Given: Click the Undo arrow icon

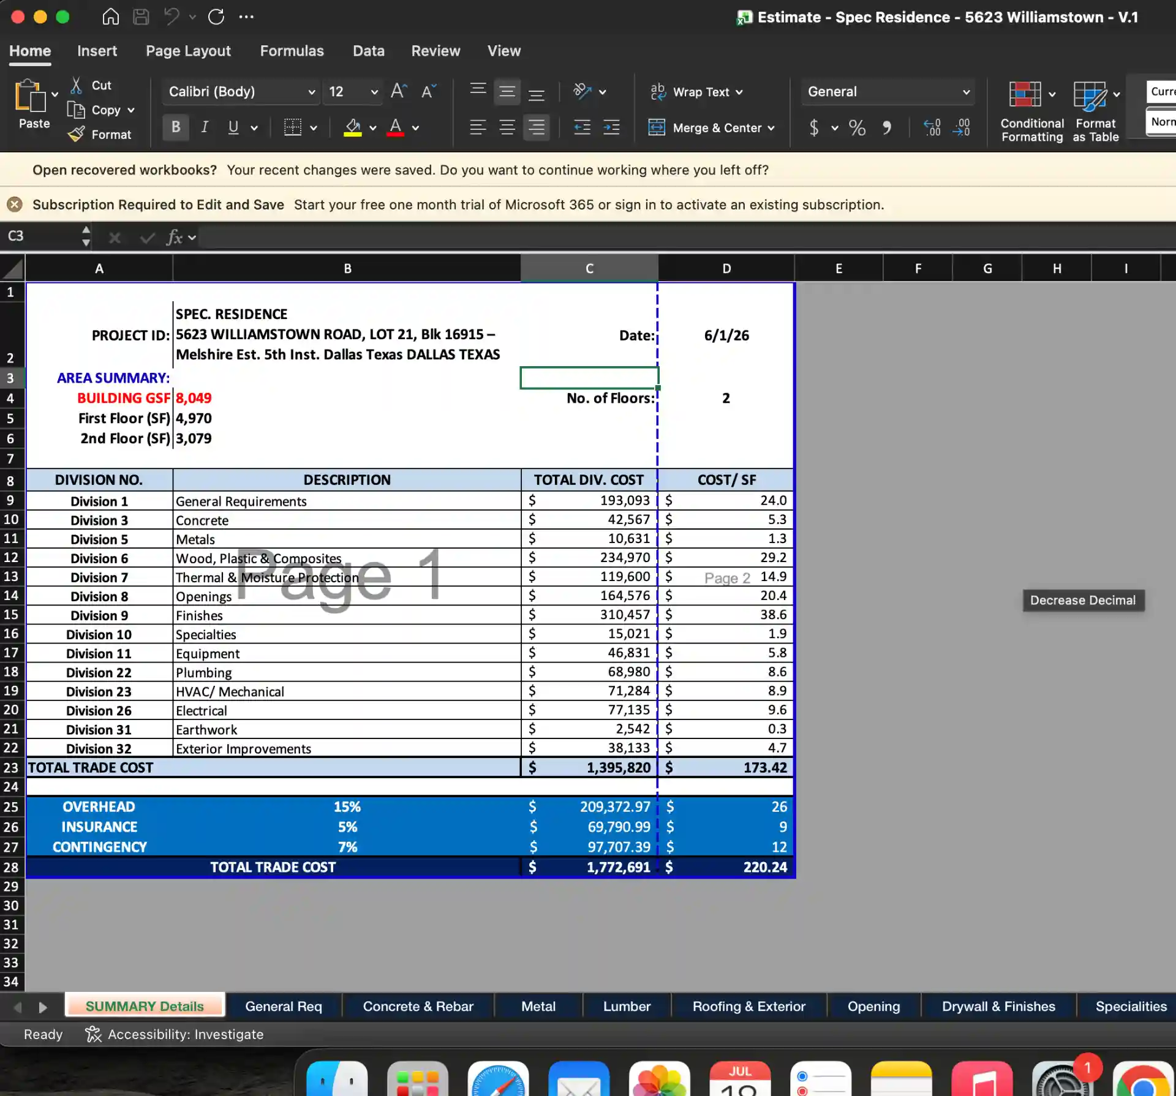Looking at the screenshot, I should (171, 17).
